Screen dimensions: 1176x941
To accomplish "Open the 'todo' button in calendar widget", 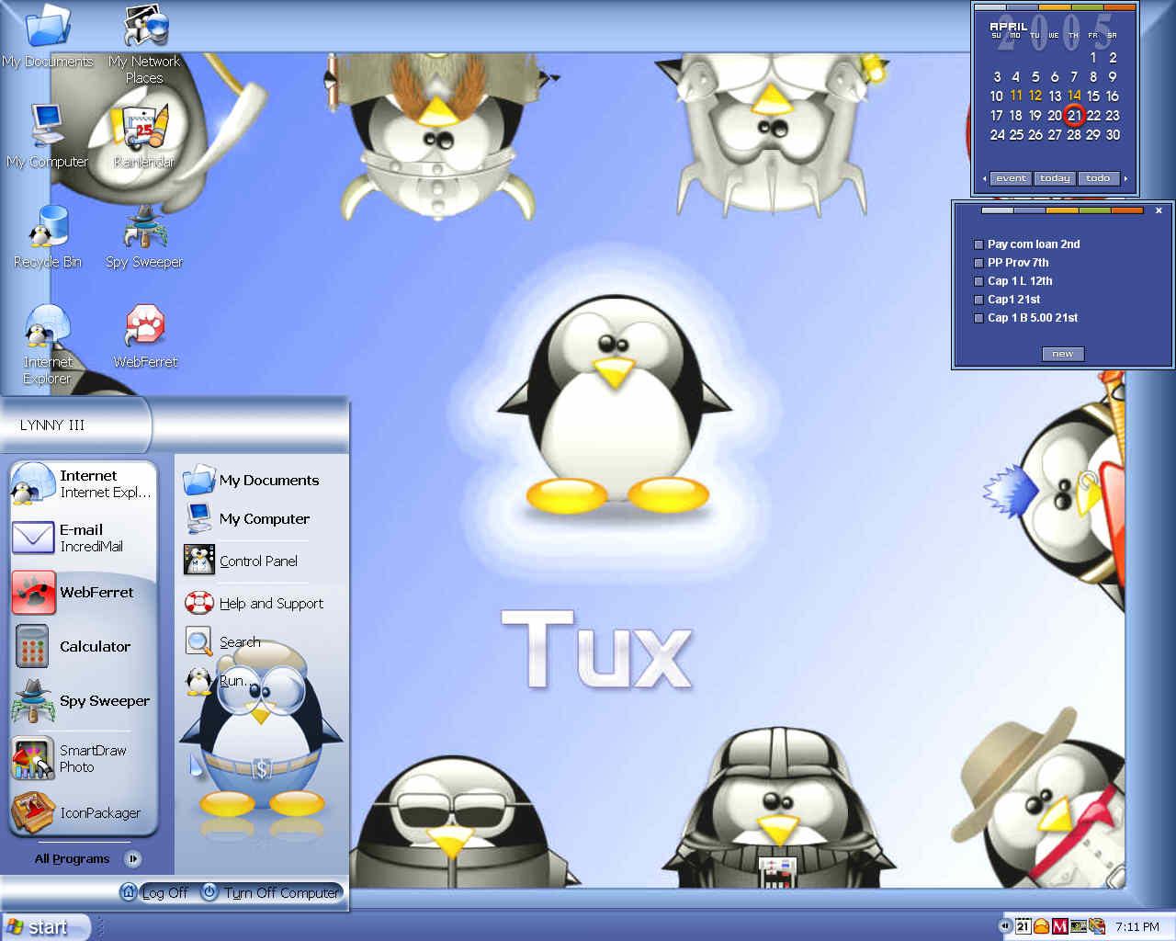I will [x=1098, y=178].
